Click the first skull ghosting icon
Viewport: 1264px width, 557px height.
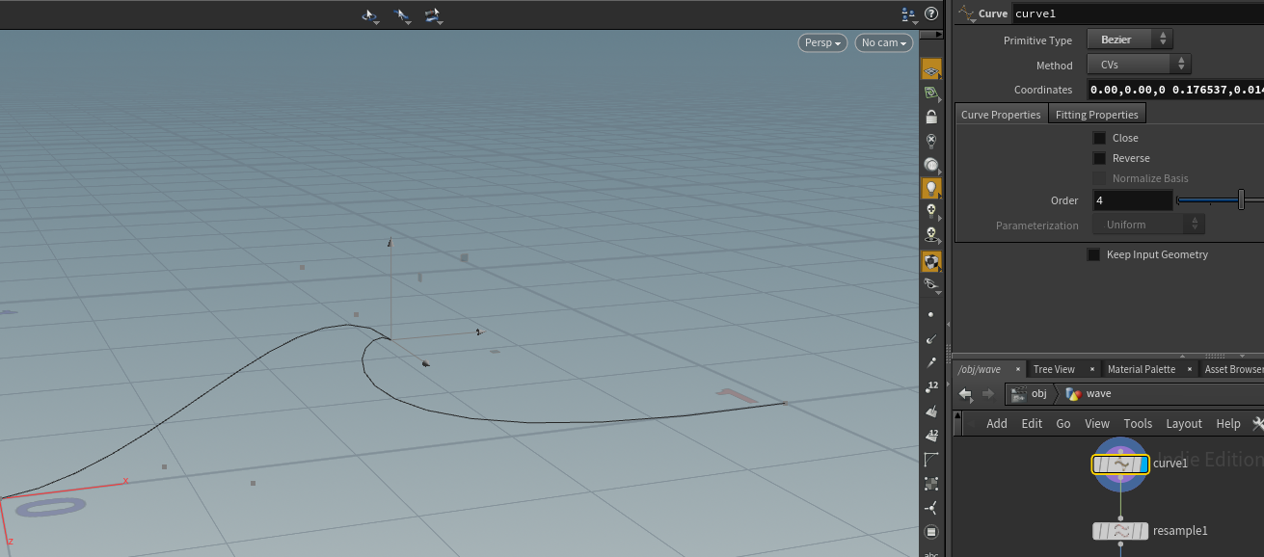931,210
